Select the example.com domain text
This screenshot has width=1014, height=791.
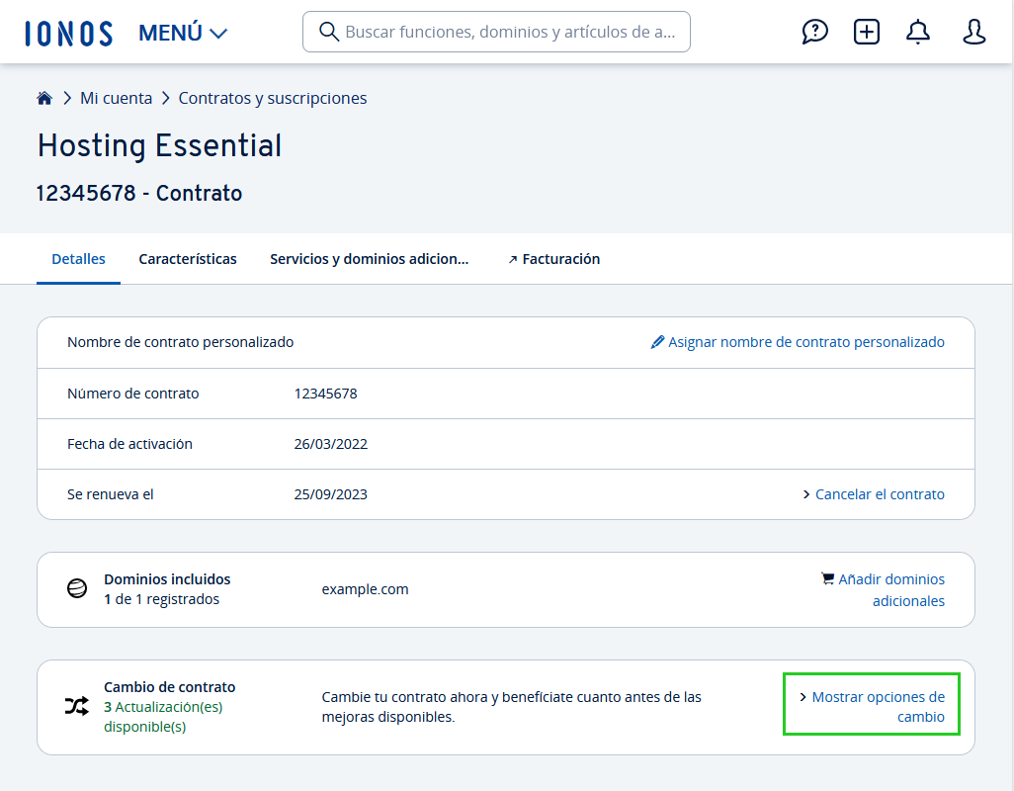365,589
